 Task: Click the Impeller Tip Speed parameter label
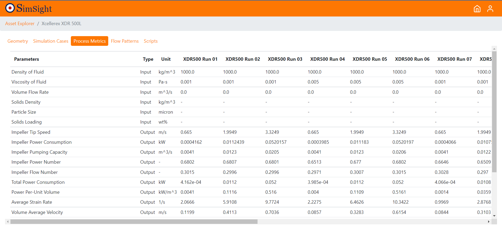[31, 132]
